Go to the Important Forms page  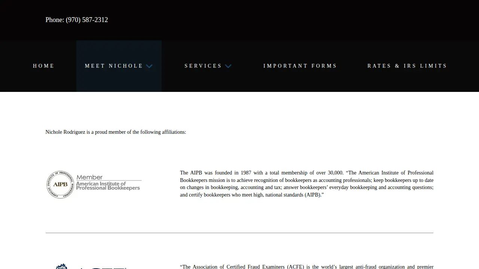(300, 66)
